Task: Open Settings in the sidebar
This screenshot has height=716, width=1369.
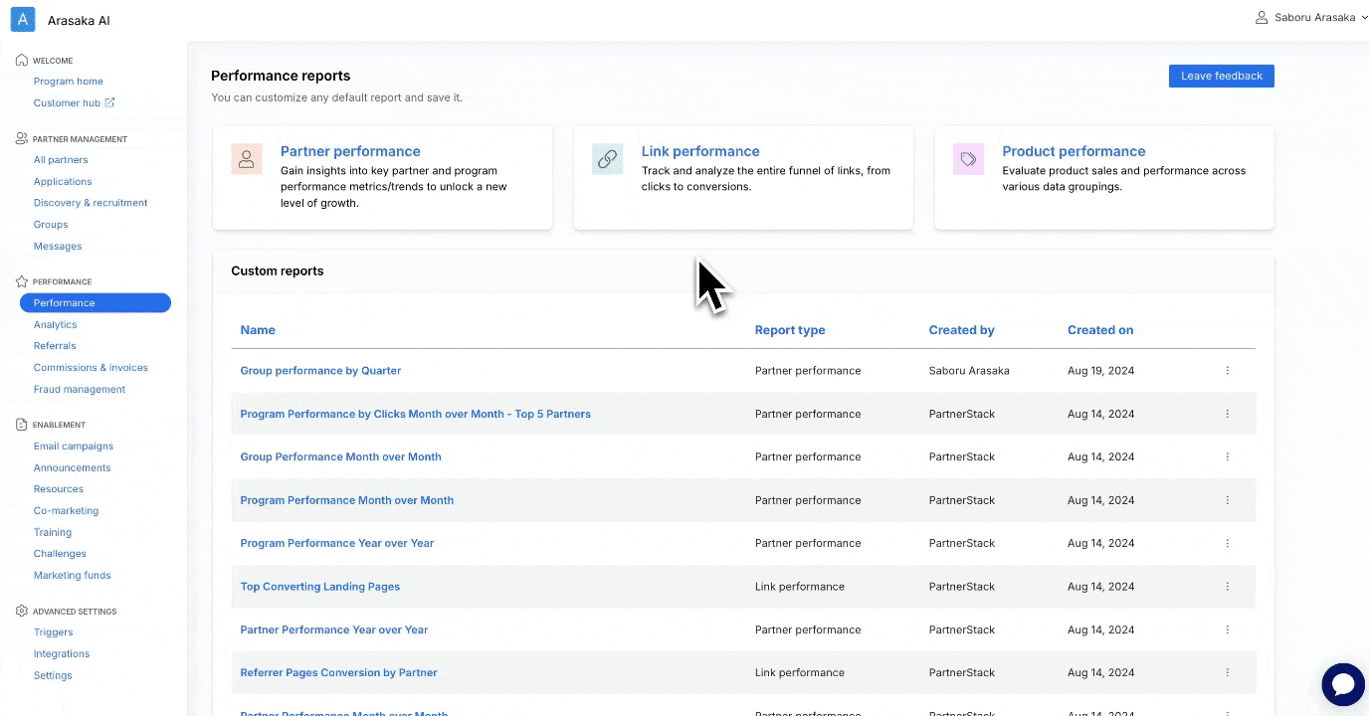Action: tap(53, 676)
